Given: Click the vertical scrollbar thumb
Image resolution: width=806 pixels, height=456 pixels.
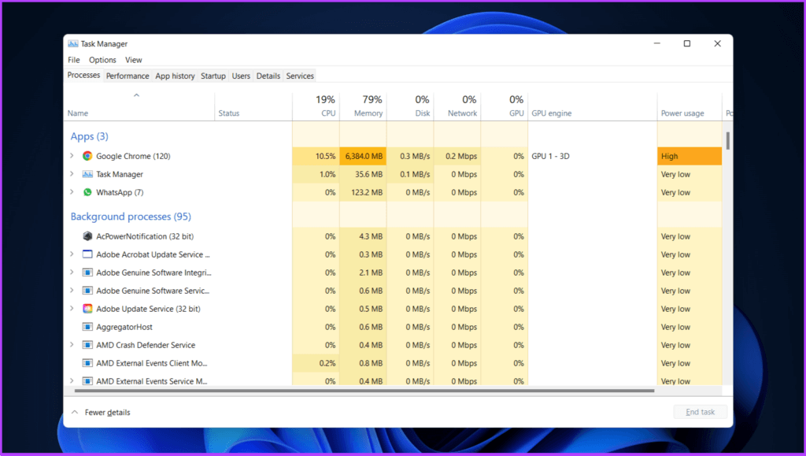Looking at the screenshot, I should [727, 140].
